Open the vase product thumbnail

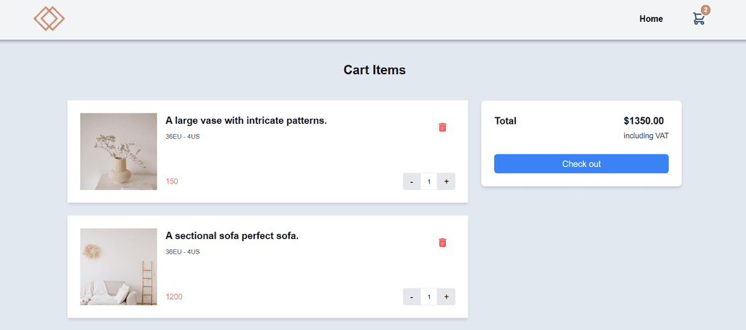(x=119, y=152)
